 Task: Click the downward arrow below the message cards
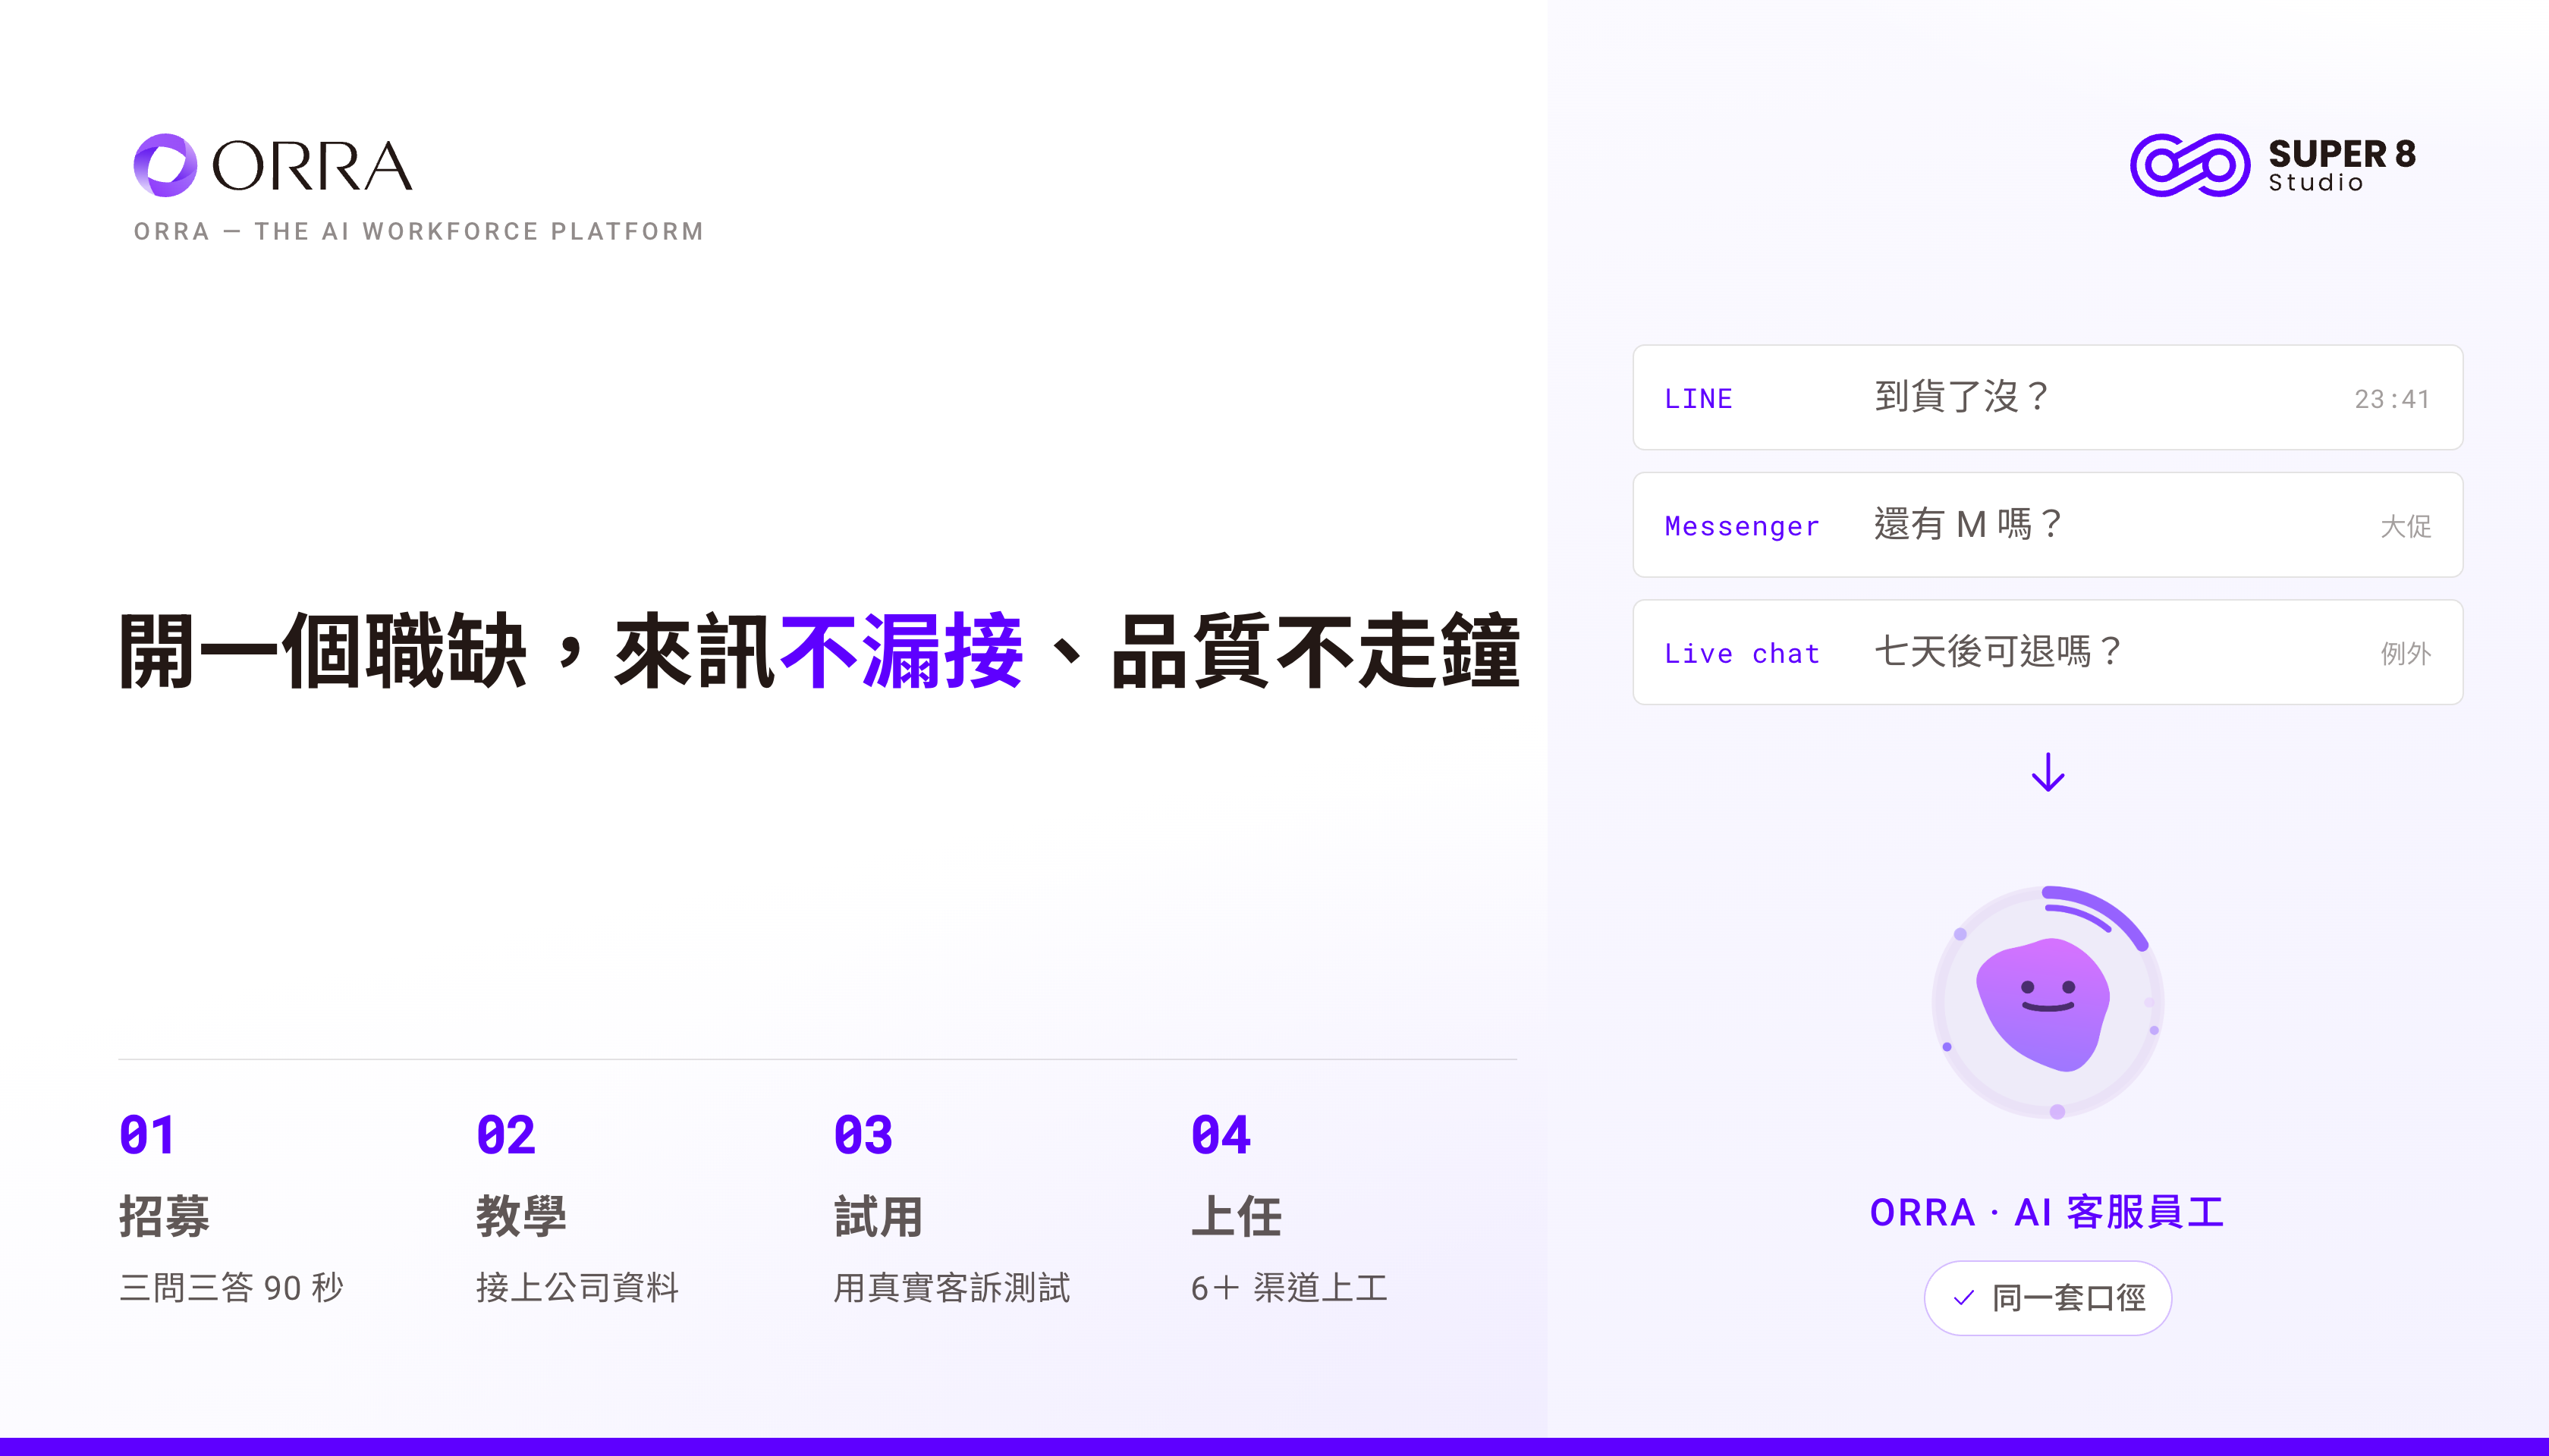2048,772
